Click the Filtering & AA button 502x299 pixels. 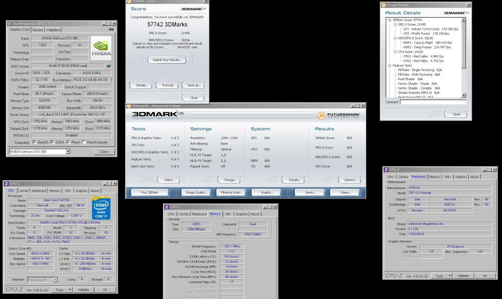click(x=232, y=192)
